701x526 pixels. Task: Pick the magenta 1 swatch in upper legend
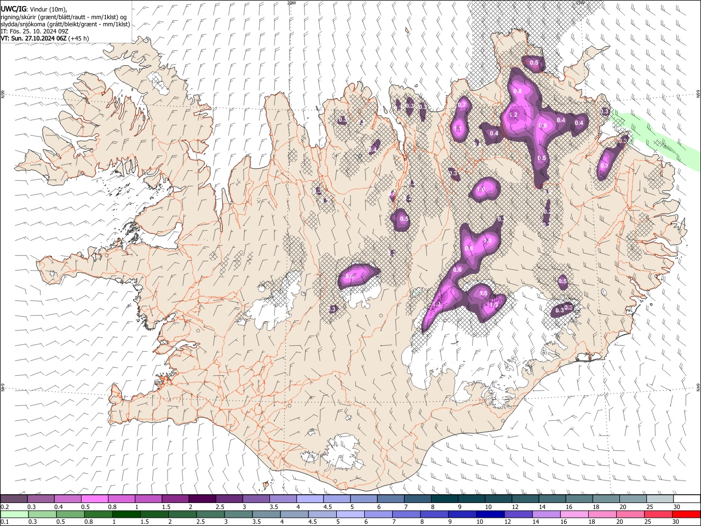[x=148, y=499]
